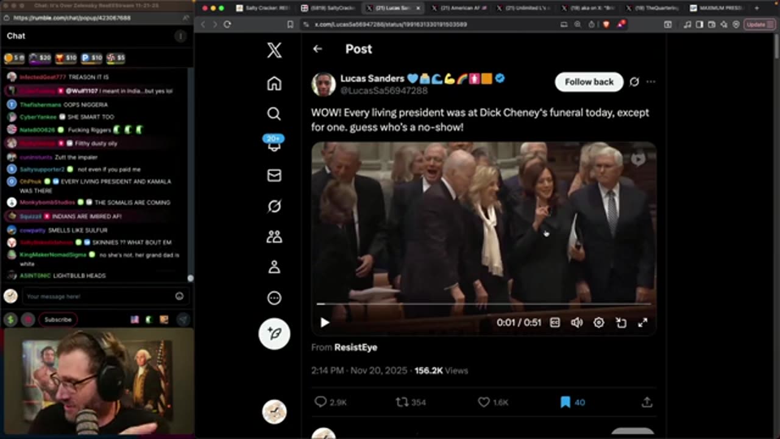Open Communities icon in X sidebar
The image size is (780, 439).
274,237
